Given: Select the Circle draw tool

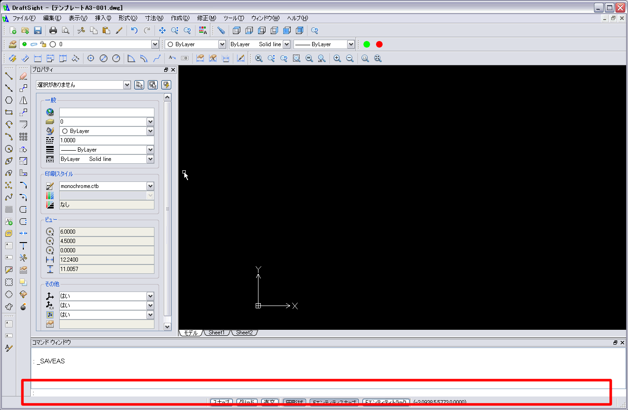Looking at the screenshot, I should [x=8, y=149].
